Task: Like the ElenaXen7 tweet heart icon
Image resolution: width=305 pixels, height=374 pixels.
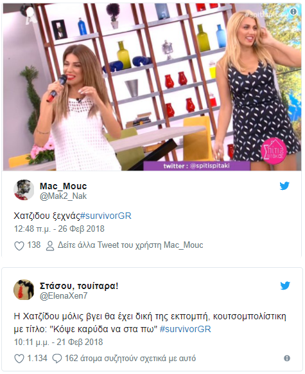Action: coord(19,359)
